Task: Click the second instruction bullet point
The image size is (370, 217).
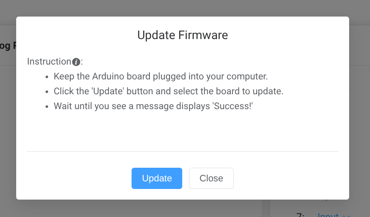Action: [47, 92]
